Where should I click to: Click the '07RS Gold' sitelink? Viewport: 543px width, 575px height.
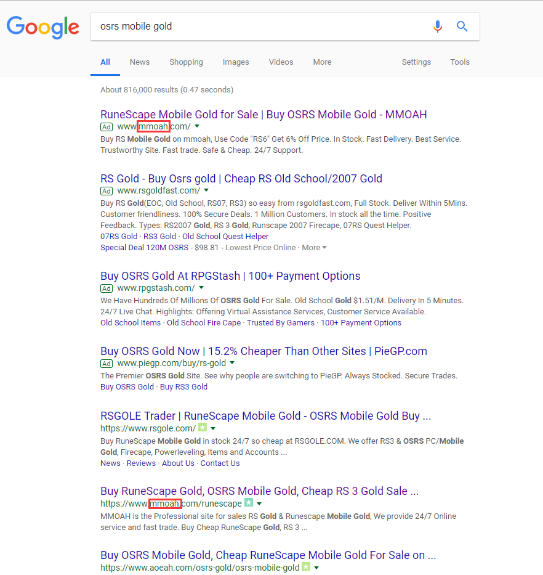coord(119,237)
